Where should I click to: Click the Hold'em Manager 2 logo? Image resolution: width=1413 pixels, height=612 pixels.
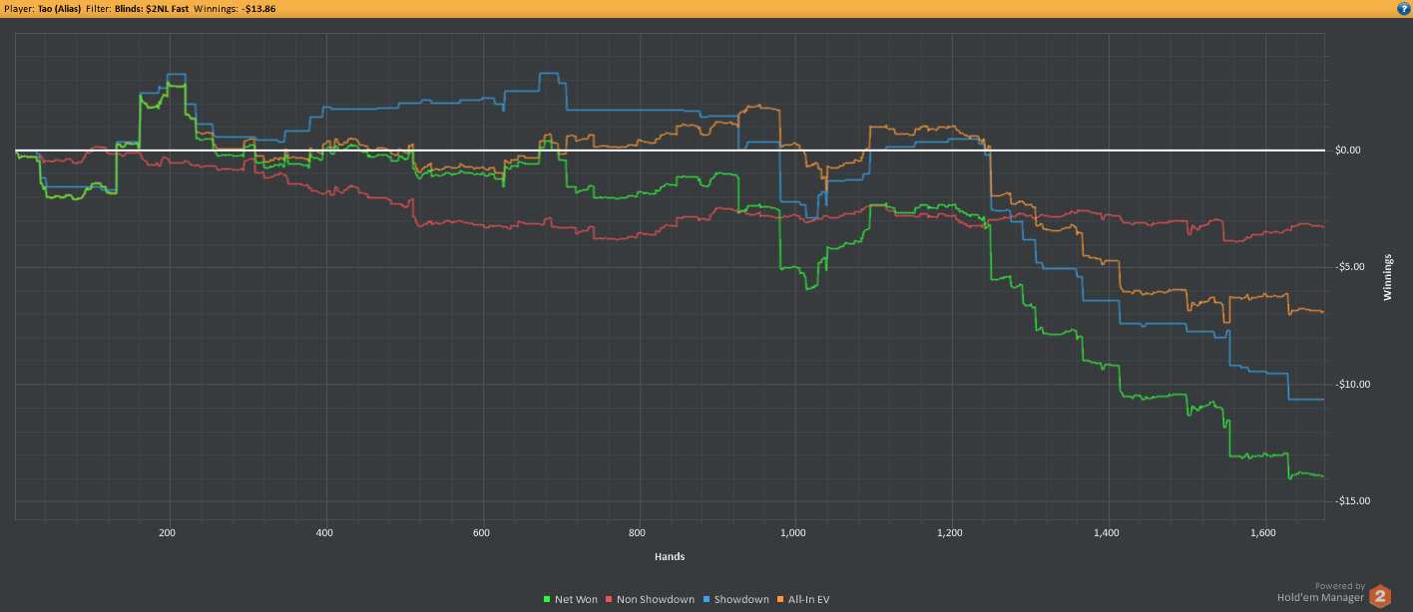(1381, 596)
